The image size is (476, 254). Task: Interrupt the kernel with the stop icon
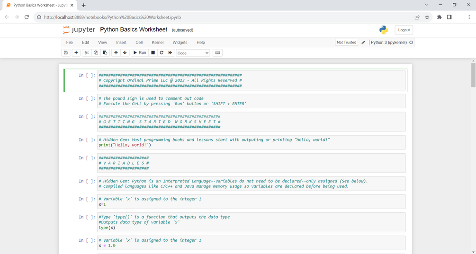click(153, 53)
